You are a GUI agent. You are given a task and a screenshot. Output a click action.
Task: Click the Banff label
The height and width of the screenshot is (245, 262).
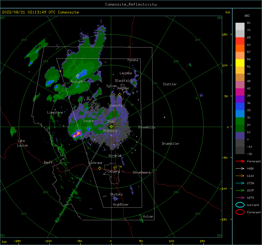coord(48,162)
